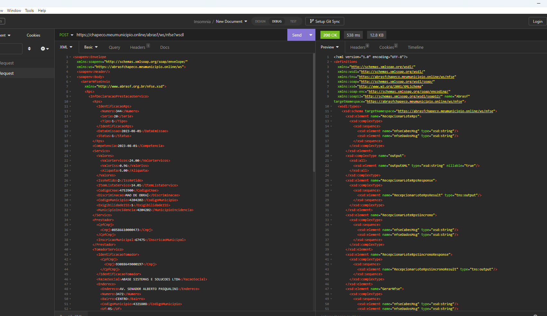This screenshot has width=547, height=316.
Task: Click the Send request button
Action: [297, 35]
